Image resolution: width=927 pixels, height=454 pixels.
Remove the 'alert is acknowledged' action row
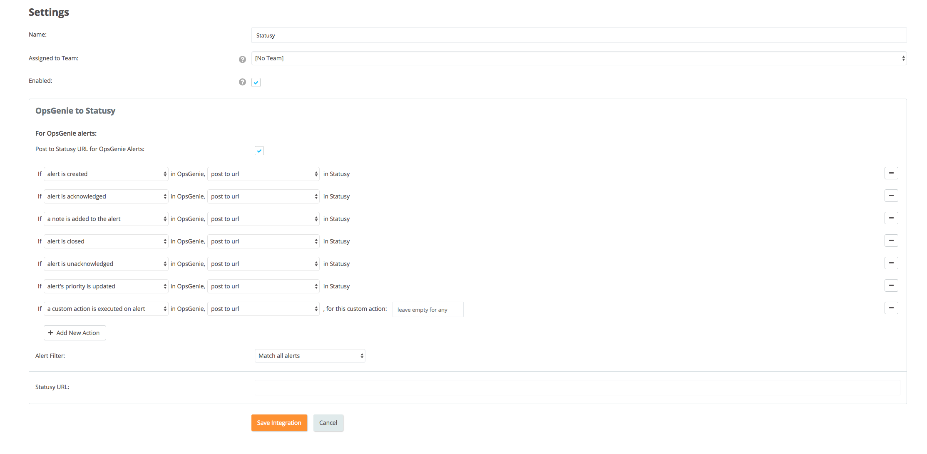pos(891,196)
